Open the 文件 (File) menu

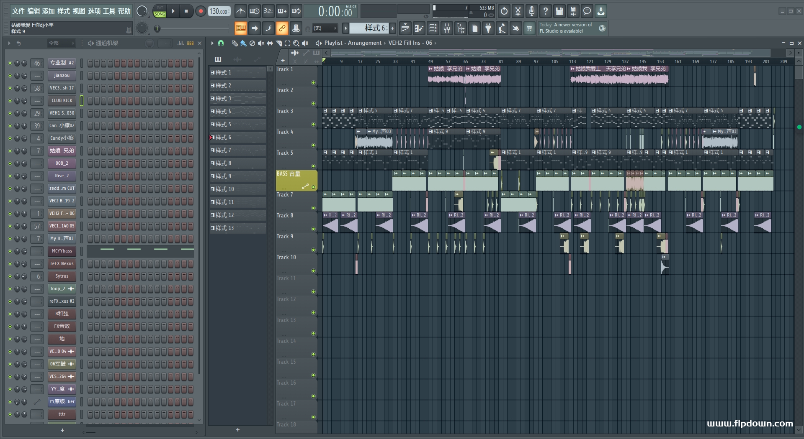[18, 11]
